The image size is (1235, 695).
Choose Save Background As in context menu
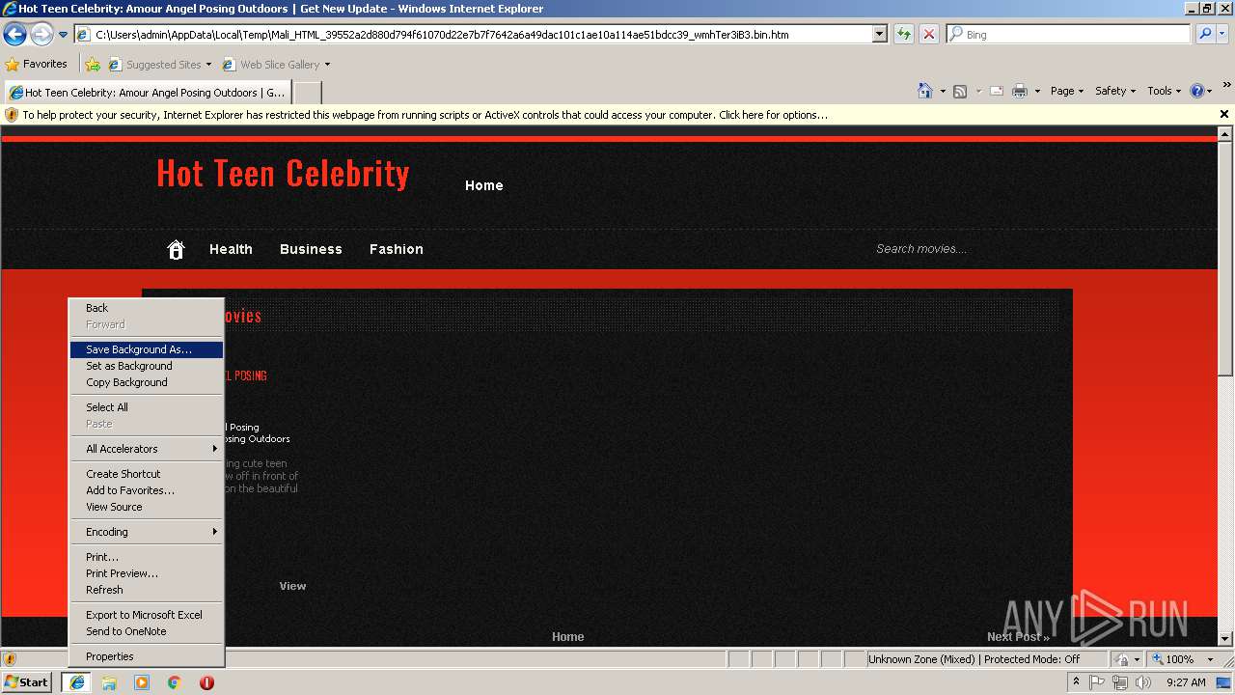(147, 349)
